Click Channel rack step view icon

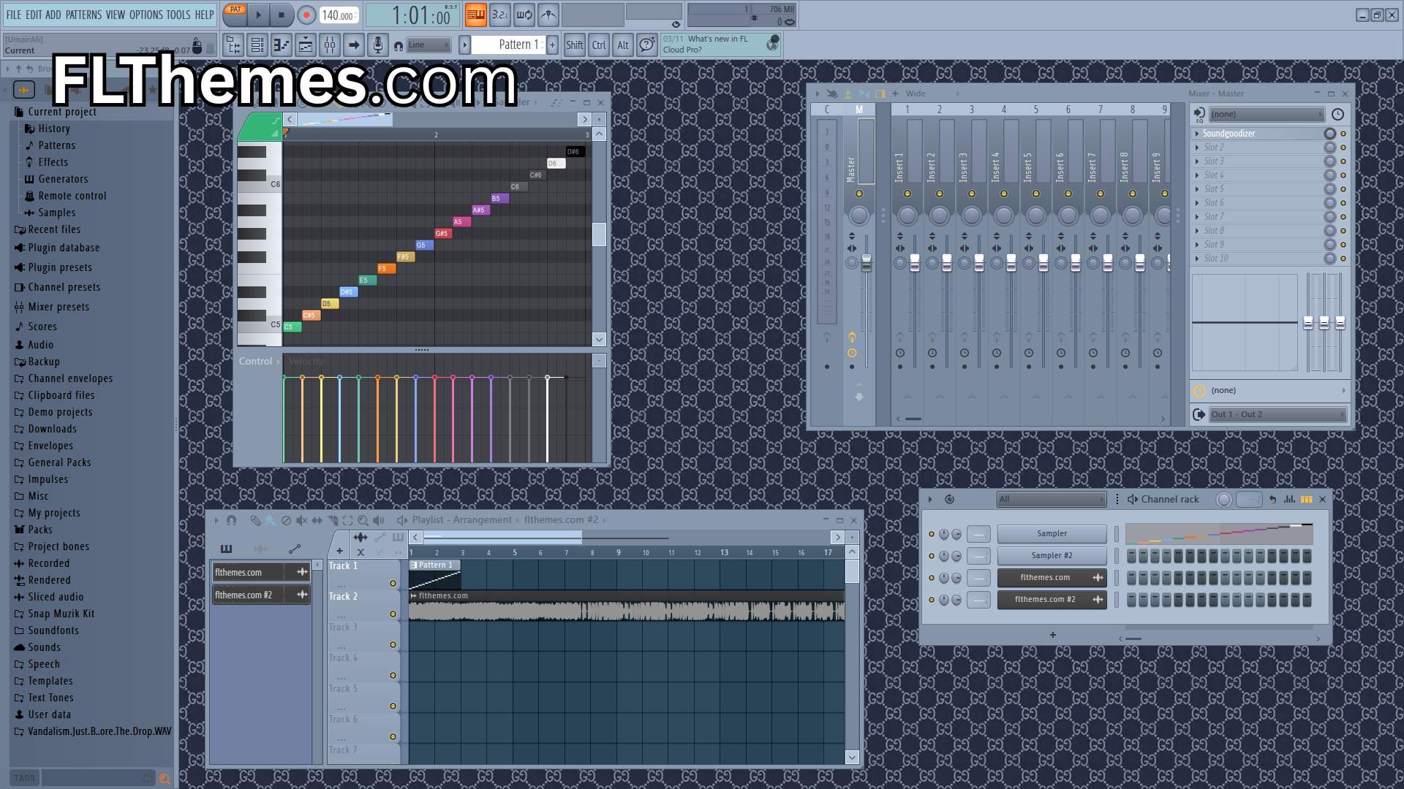coord(1306,500)
